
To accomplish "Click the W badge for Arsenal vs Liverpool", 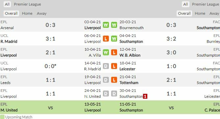I will [106, 25].
